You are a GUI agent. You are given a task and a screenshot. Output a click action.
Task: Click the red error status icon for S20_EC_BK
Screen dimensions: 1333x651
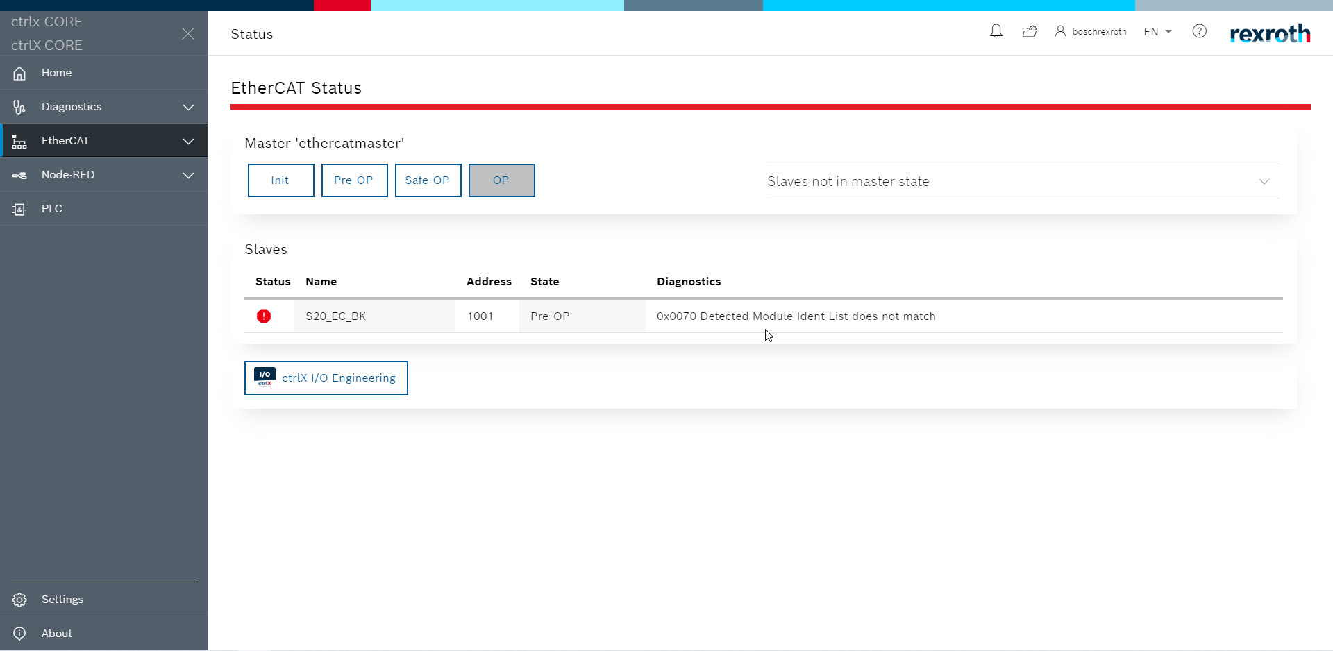pos(264,316)
